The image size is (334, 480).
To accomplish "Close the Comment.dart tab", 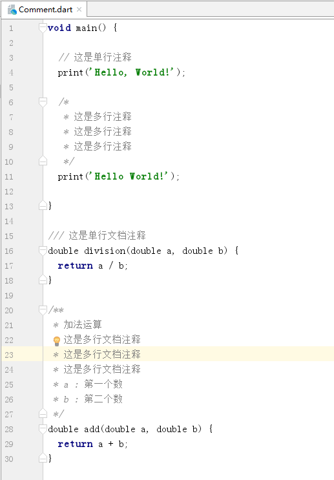I will (79, 10).
